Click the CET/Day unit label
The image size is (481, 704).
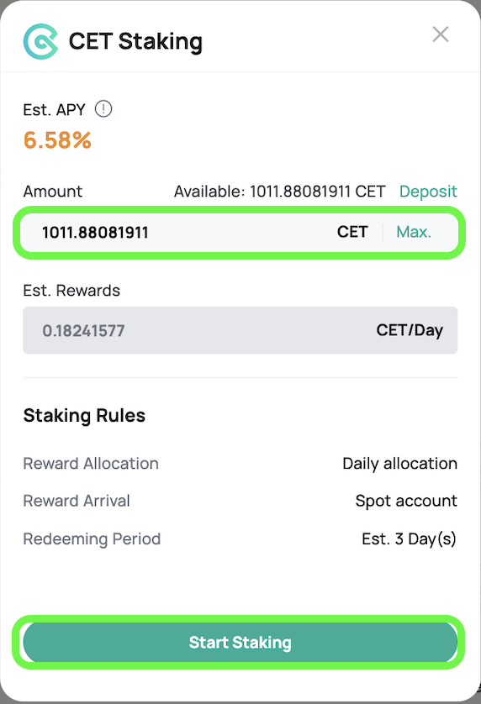coord(410,330)
